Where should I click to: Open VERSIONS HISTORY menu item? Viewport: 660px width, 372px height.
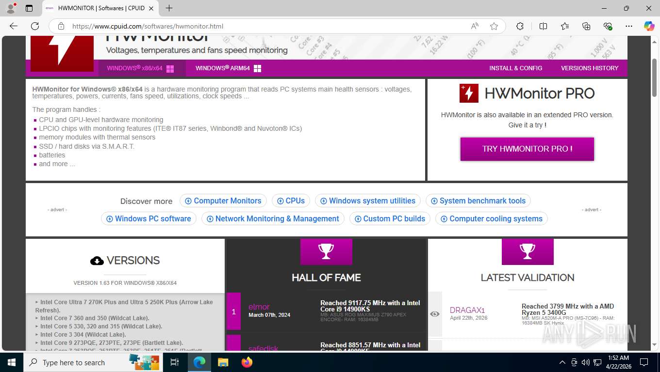point(590,68)
